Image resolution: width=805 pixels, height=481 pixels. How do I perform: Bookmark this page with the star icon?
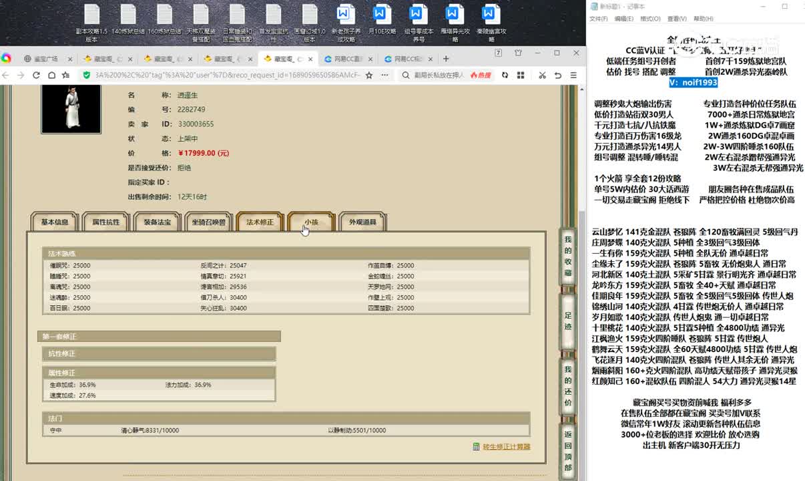tap(368, 75)
